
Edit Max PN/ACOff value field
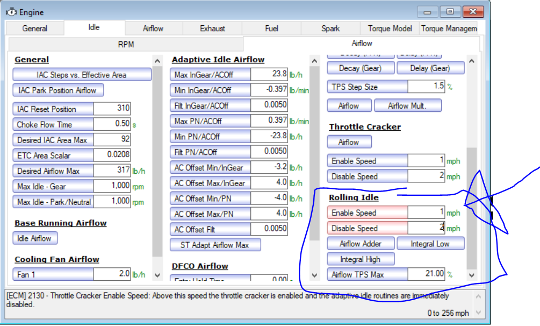269,121
